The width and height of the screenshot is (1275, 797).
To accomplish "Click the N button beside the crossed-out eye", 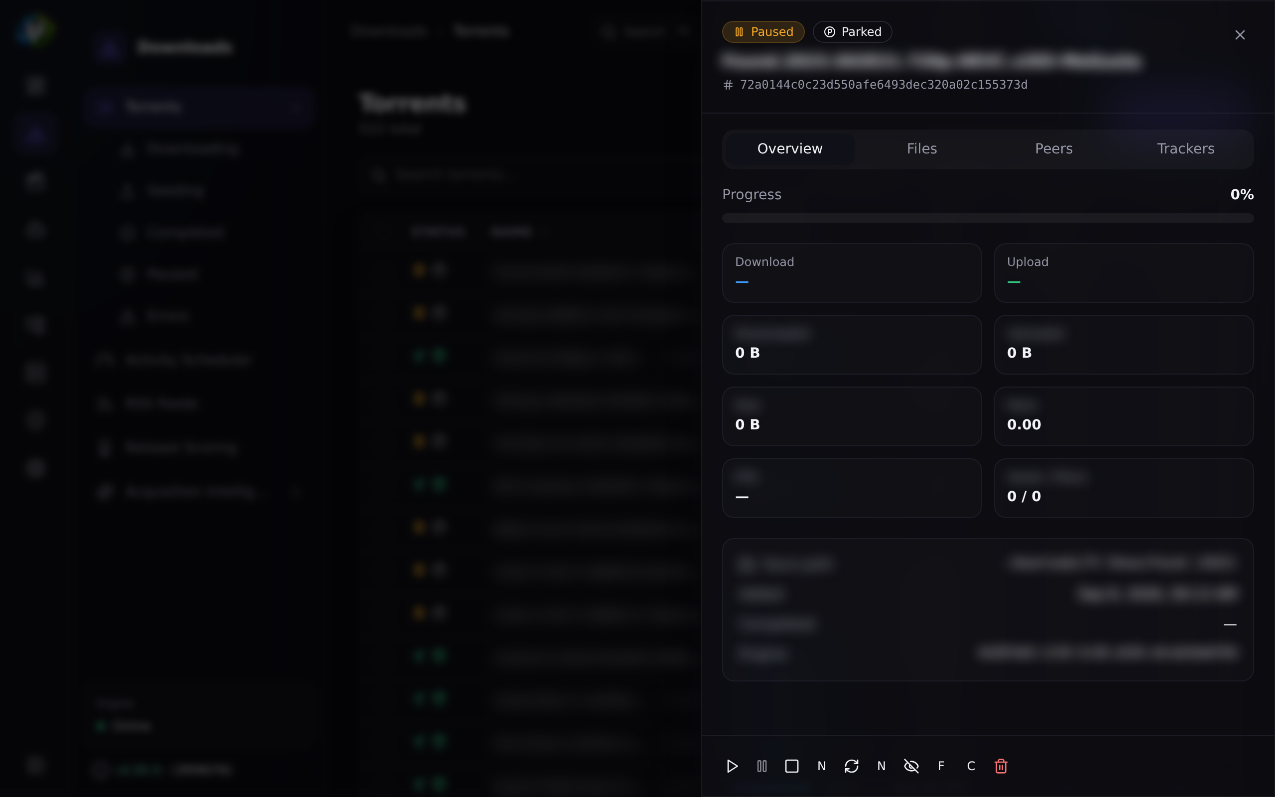I will tap(882, 766).
